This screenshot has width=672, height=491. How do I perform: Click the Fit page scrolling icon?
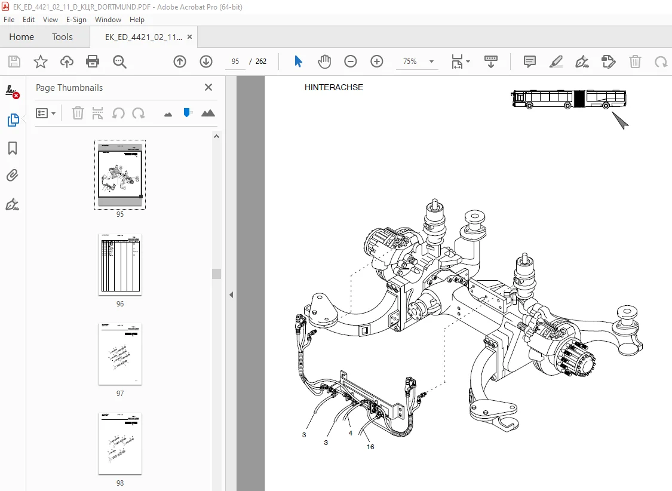(x=458, y=62)
